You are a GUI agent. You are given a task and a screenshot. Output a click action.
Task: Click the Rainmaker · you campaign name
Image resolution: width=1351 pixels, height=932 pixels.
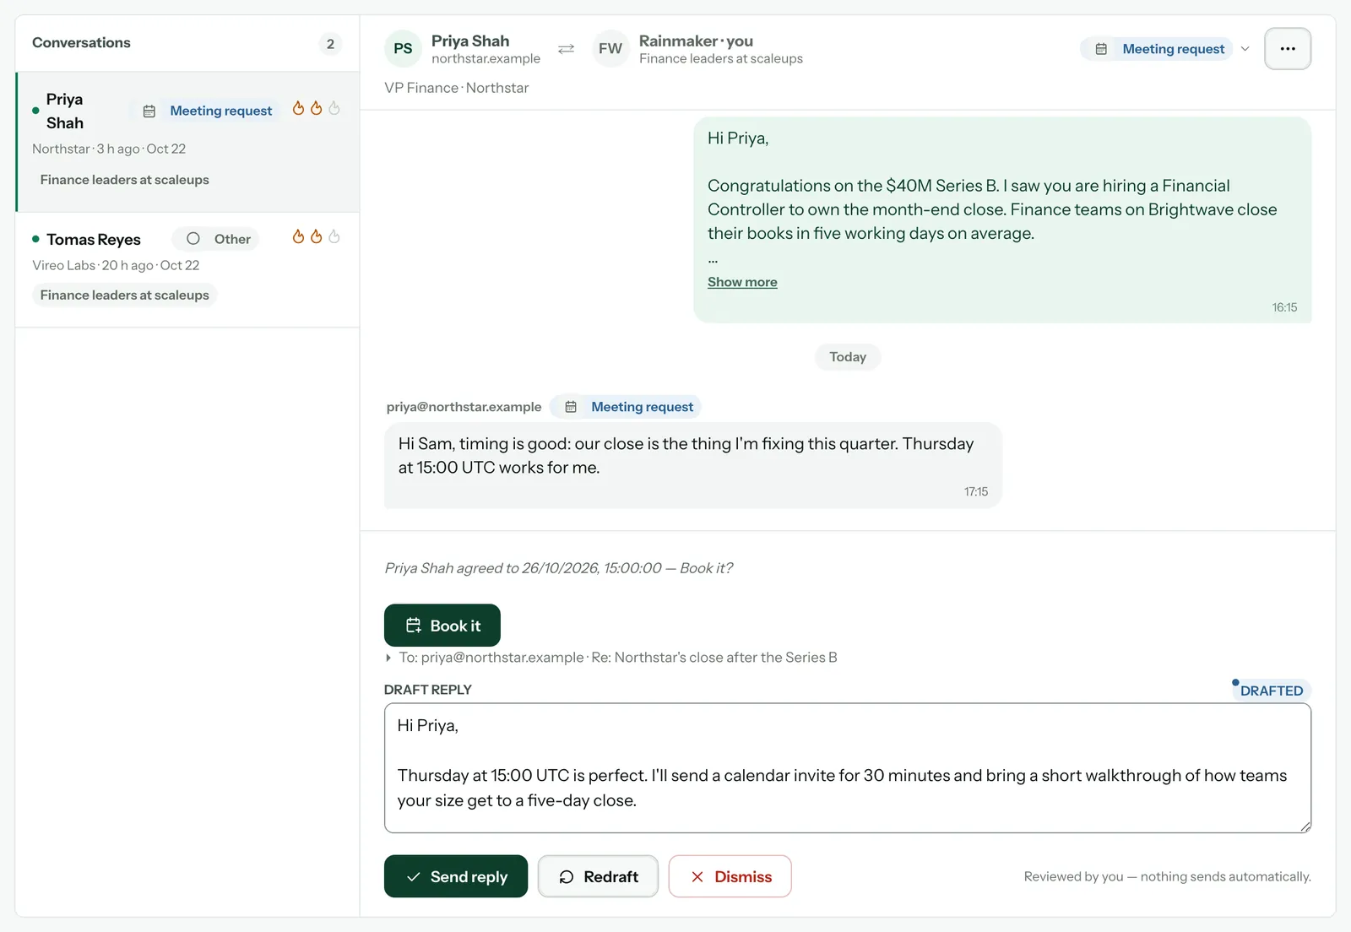[x=696, y=41]
